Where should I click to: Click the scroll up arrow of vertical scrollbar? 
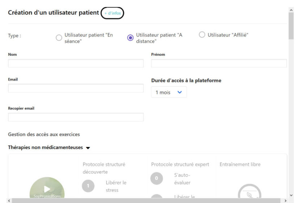click(291, 10)
